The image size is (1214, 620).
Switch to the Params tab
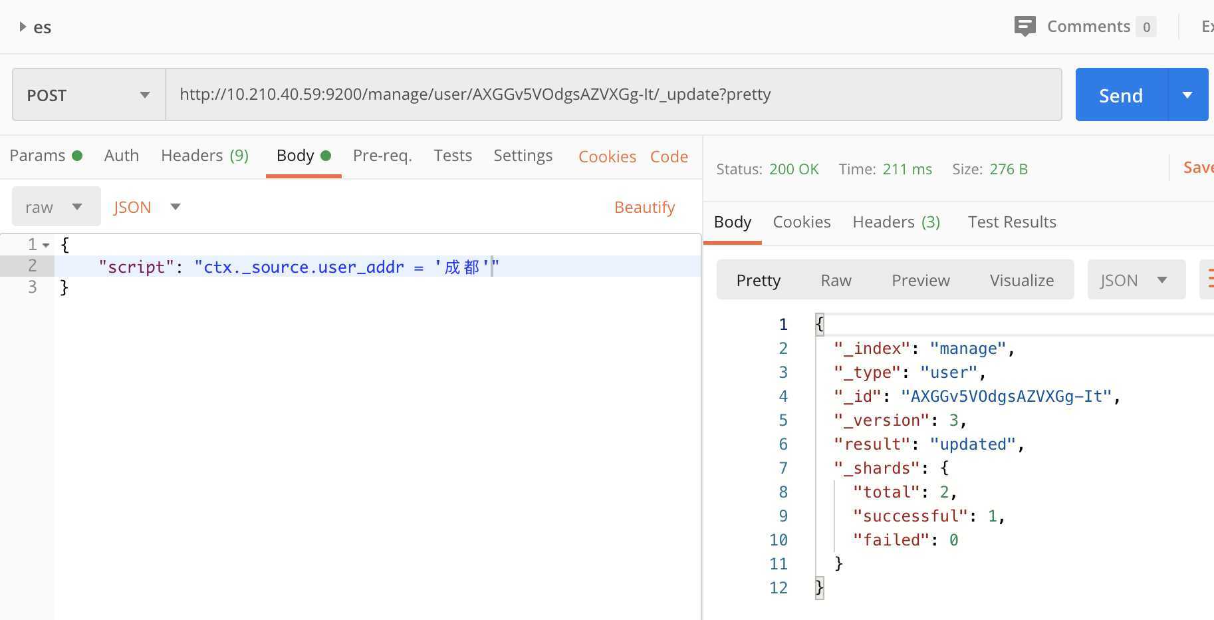tap(45, 156)
